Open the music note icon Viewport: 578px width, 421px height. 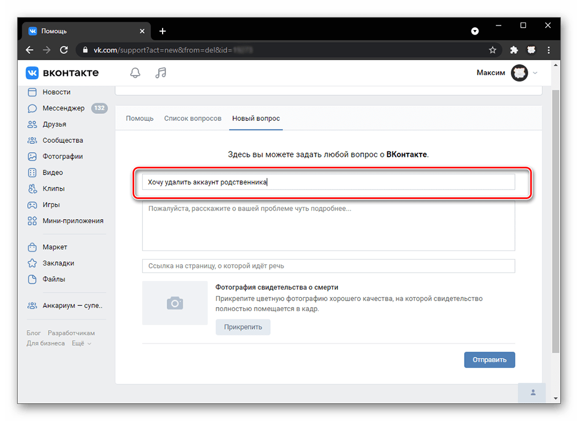[161, 73]
